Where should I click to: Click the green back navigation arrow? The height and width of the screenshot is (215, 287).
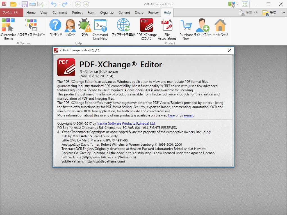coord(78,4)
